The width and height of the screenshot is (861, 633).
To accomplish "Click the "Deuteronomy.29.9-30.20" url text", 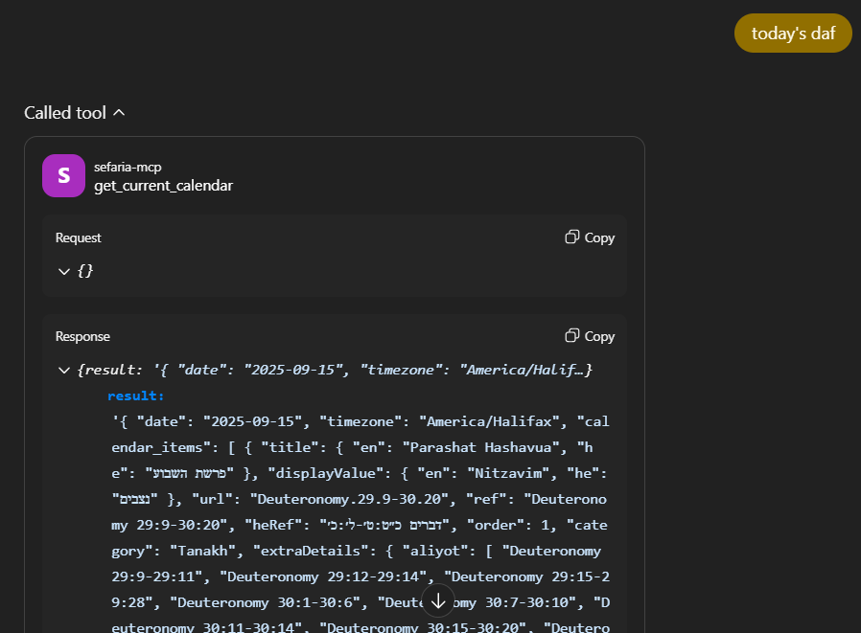I will pyautogui.click(x=349, y=499).
